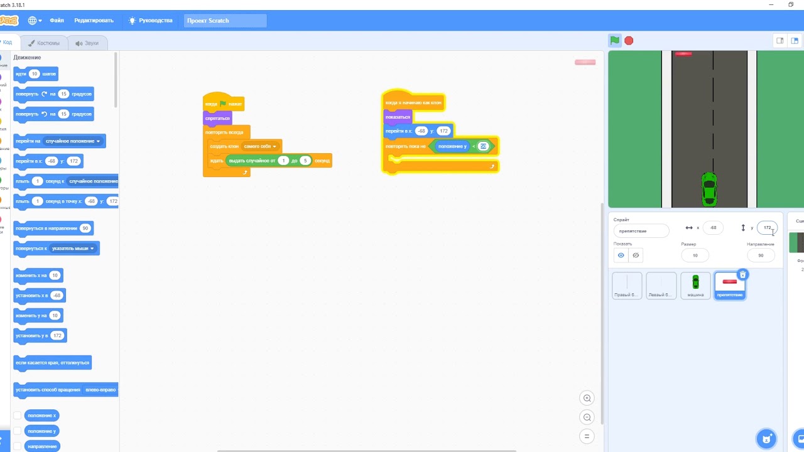Click the когда флаг нажат hat block
Screen dimensions: 804x452
tap(224, 103)
